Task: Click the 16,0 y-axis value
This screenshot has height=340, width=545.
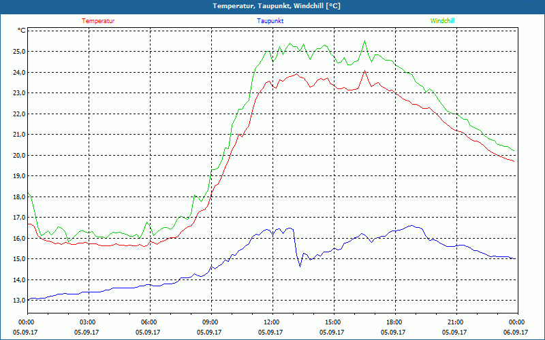Action: click(19, 239)
